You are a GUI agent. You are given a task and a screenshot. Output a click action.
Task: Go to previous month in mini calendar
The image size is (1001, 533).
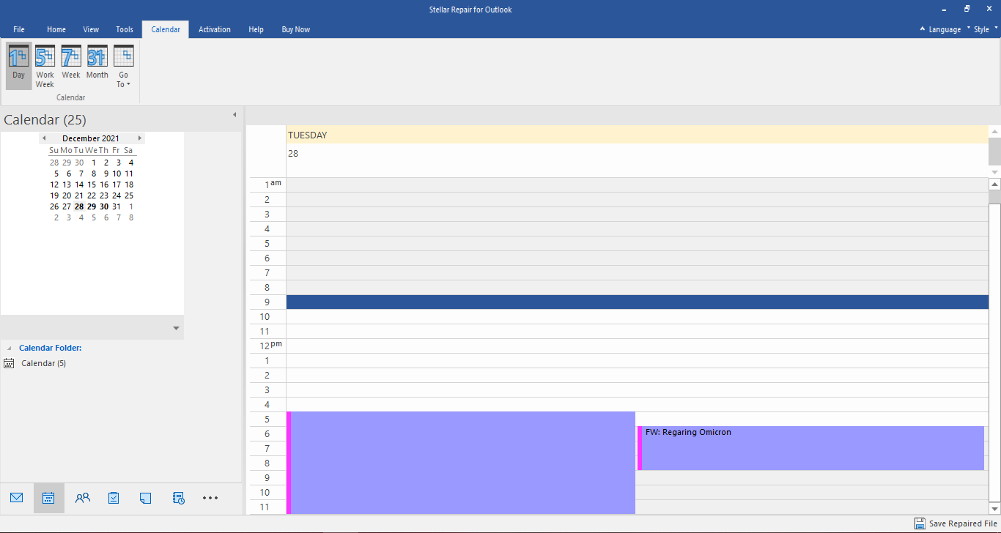tap(44, 138)
